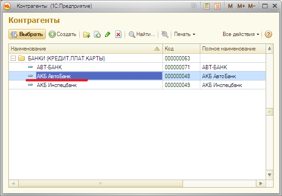Click the green pencil edit icon

[x=108, y=34]
